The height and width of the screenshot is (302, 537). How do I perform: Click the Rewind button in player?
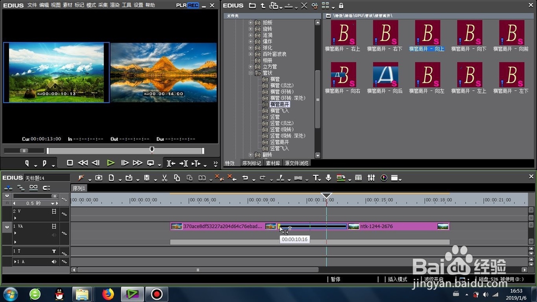point(83,163)
